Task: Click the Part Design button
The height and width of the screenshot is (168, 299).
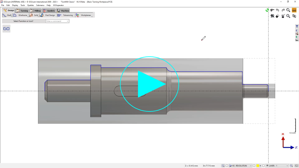Action: click(x=48, y=15)
